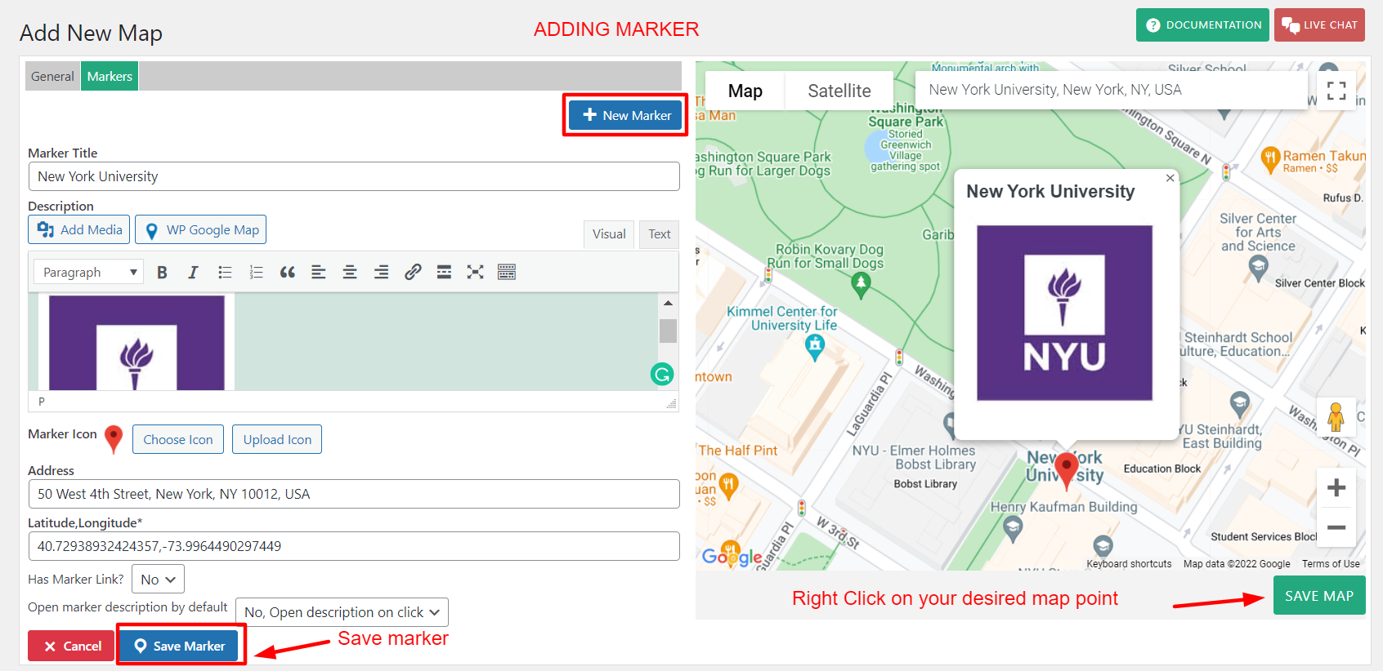
Task: Click the Save Marker button
Action: click(x=179, y=646)
